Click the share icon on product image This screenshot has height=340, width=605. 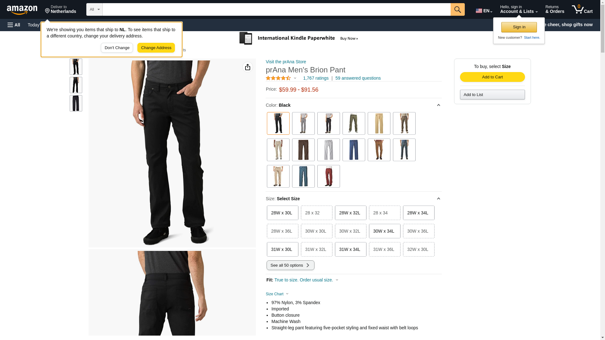(248, 67)
